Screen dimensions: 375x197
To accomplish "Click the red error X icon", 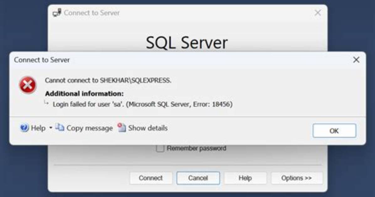I will pyautogui.click(x=28, y=85).
